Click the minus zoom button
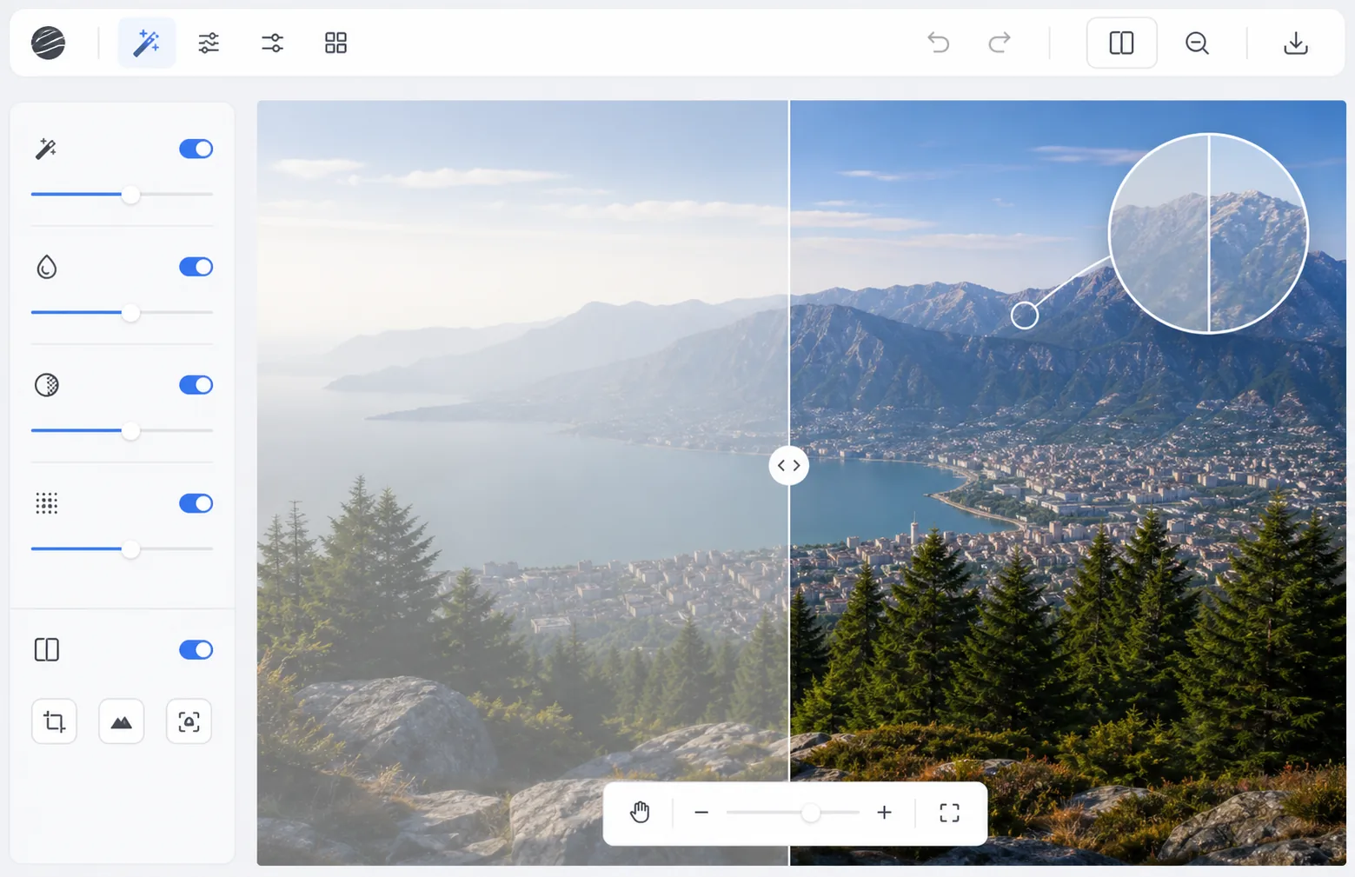The width and height of the screenshot is (1355, 877). [x=701, y=813]
